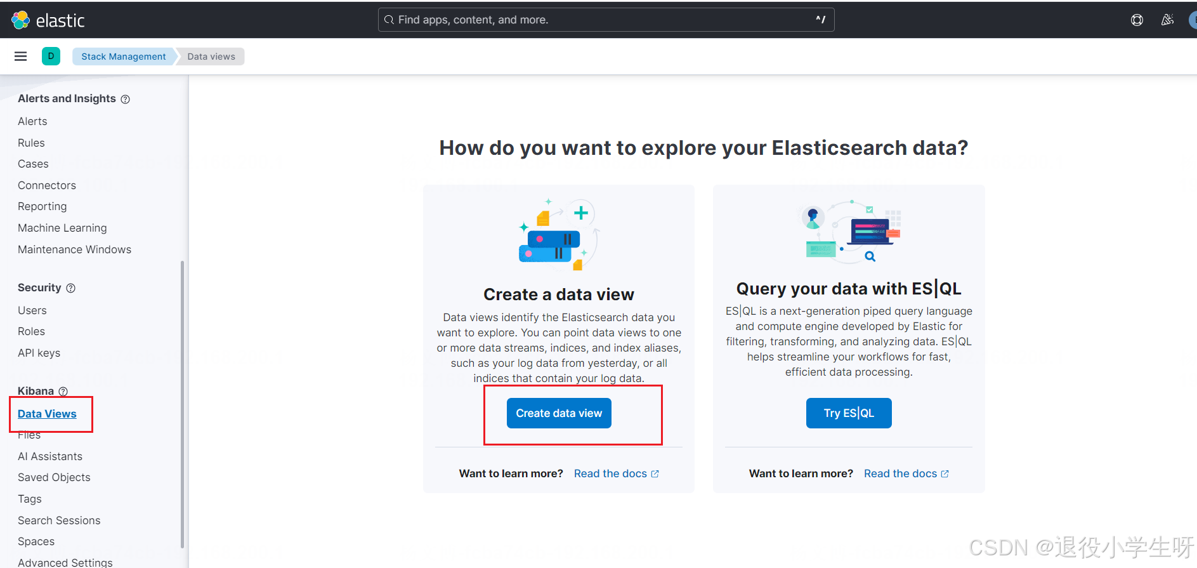This screenshot has width=1197, height=568.
Task: Open Roles under Security
Action: [31, 331]
